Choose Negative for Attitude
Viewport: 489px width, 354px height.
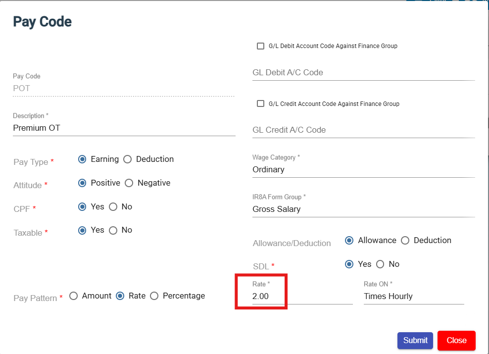(x=129, y=183)
